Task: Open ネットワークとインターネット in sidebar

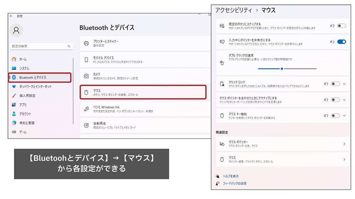Action: click(35, 86)
